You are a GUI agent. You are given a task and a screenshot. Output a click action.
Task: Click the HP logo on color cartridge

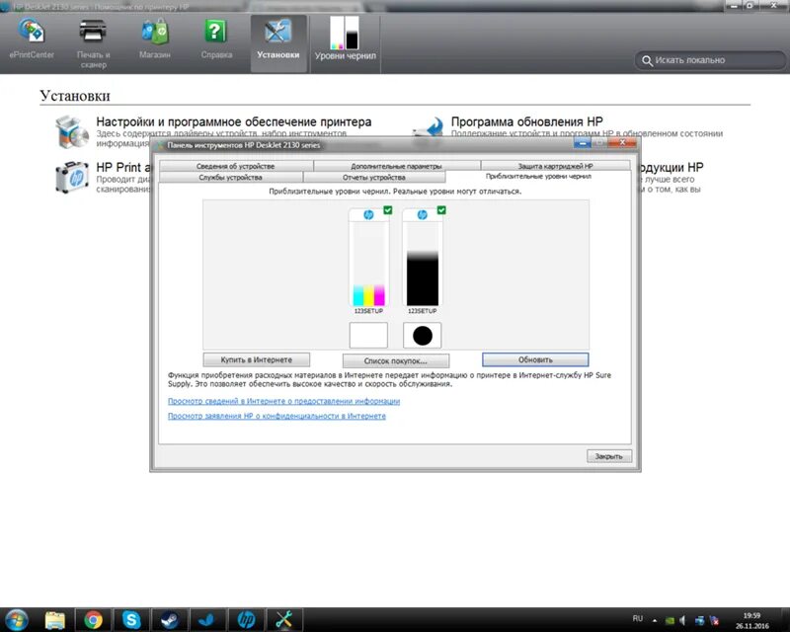pyautogui.click(x=368, y=215)
